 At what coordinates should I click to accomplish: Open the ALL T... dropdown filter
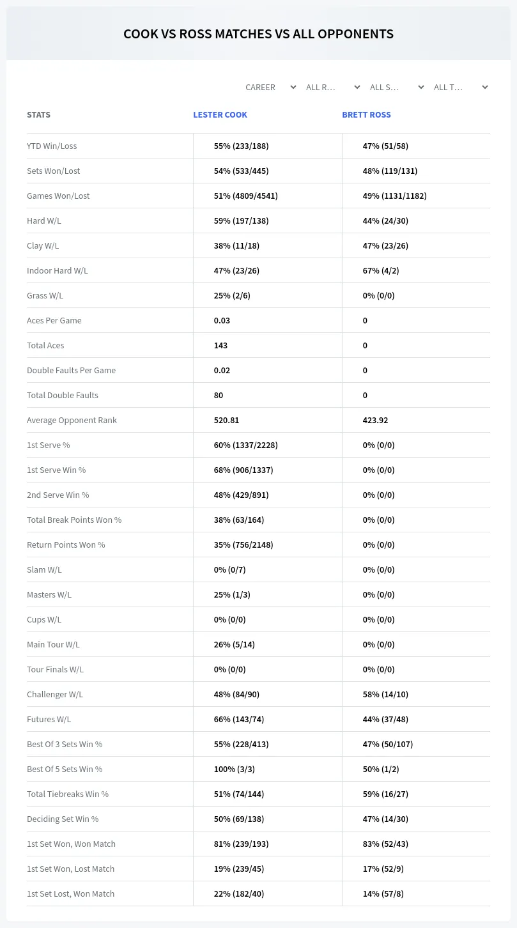[x=461, y=87]
